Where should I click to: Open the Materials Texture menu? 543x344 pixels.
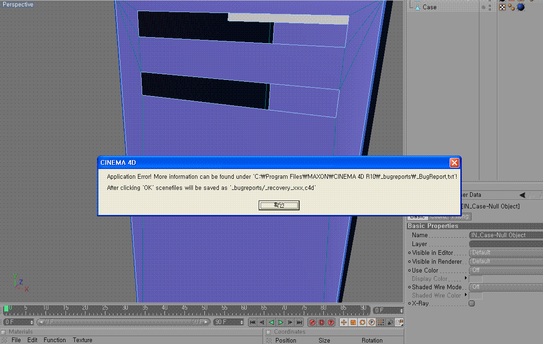point(82,340)
